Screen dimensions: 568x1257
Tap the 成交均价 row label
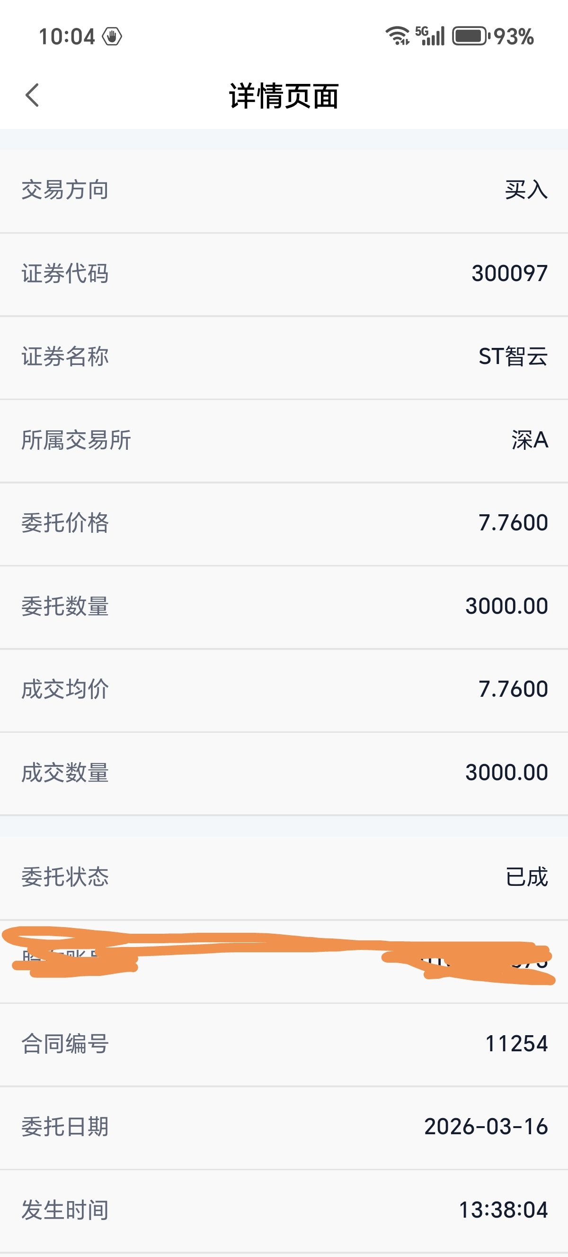click(x=65, y=690)
